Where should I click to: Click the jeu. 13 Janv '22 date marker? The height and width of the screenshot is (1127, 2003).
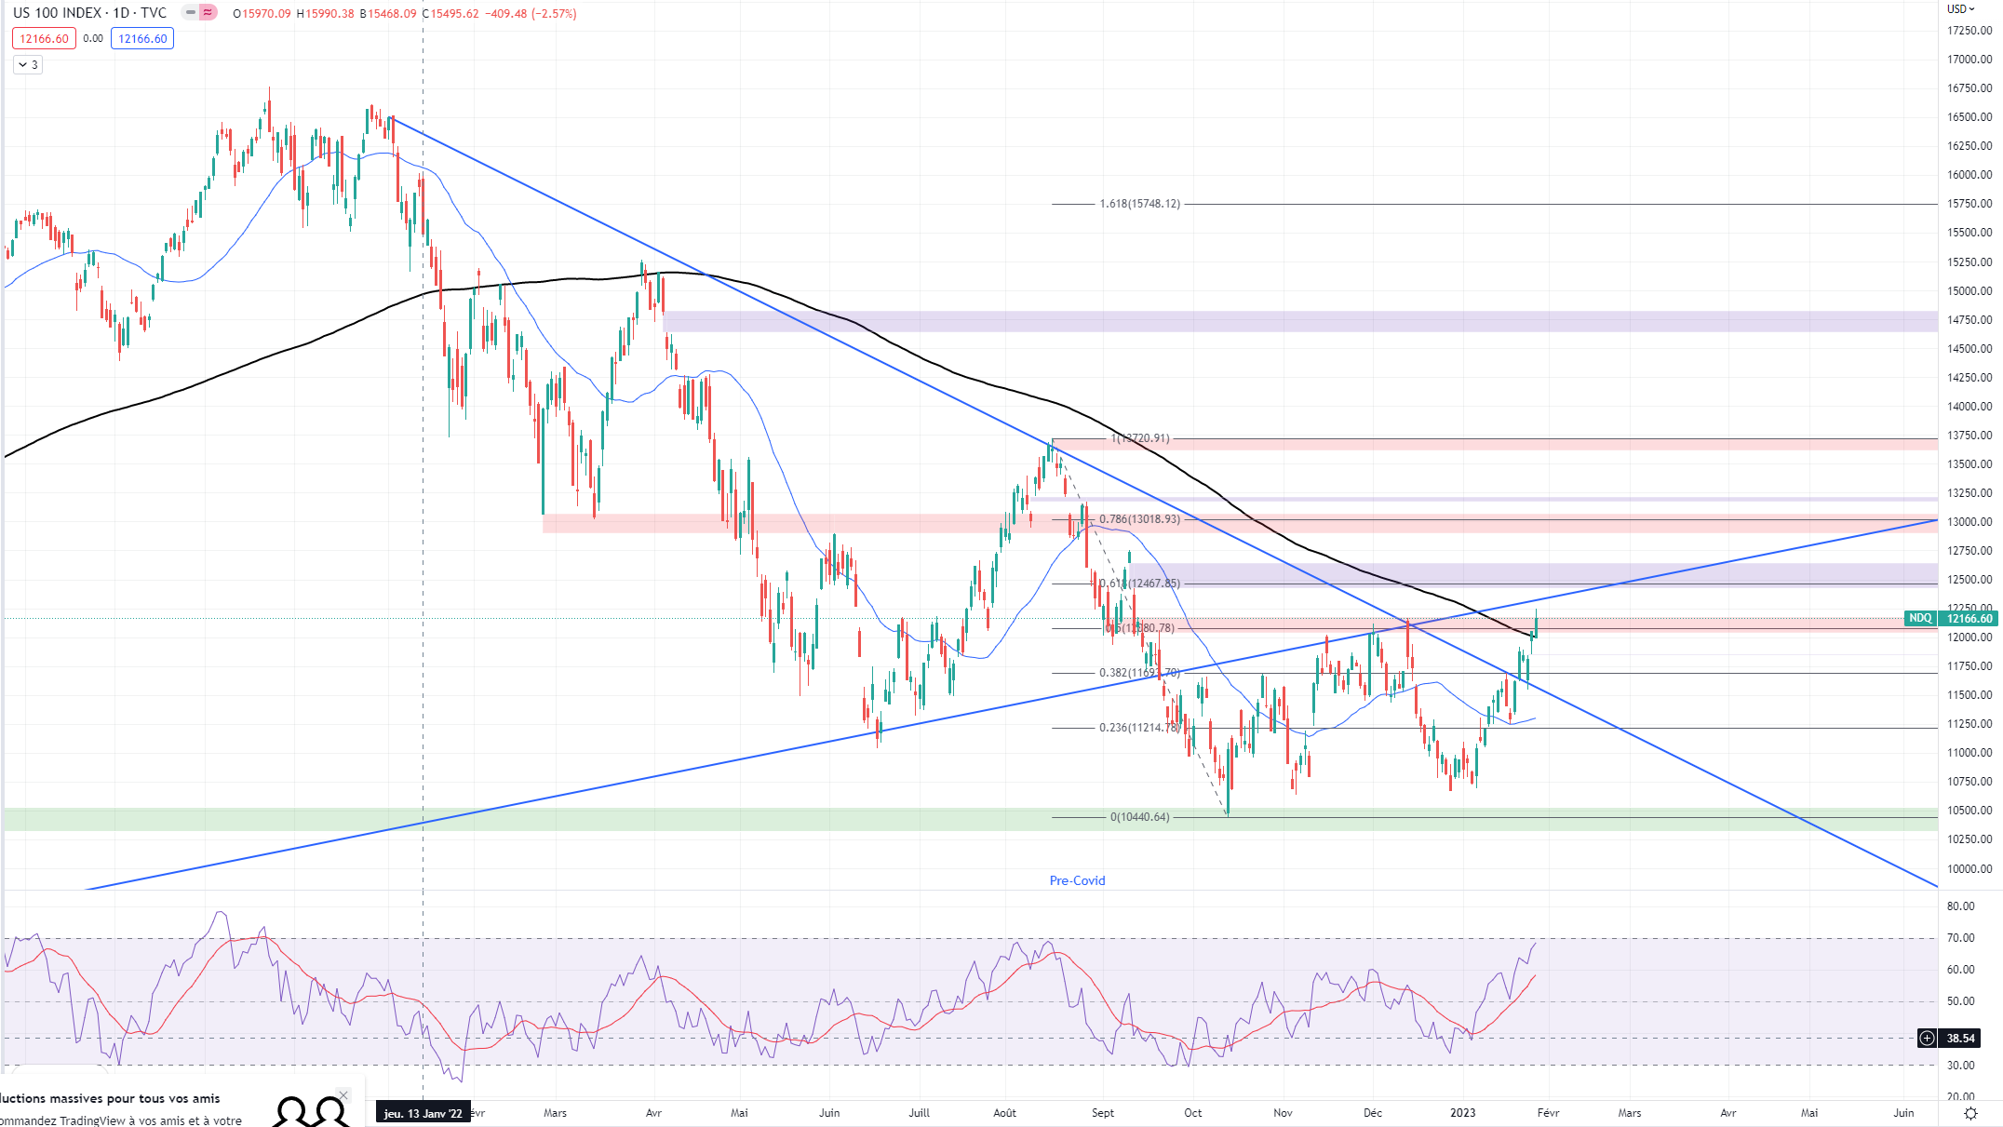(x=423, y=1113)
